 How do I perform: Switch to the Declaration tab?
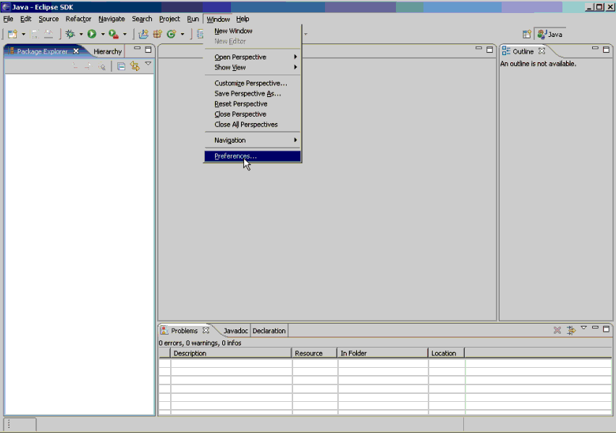269,331
